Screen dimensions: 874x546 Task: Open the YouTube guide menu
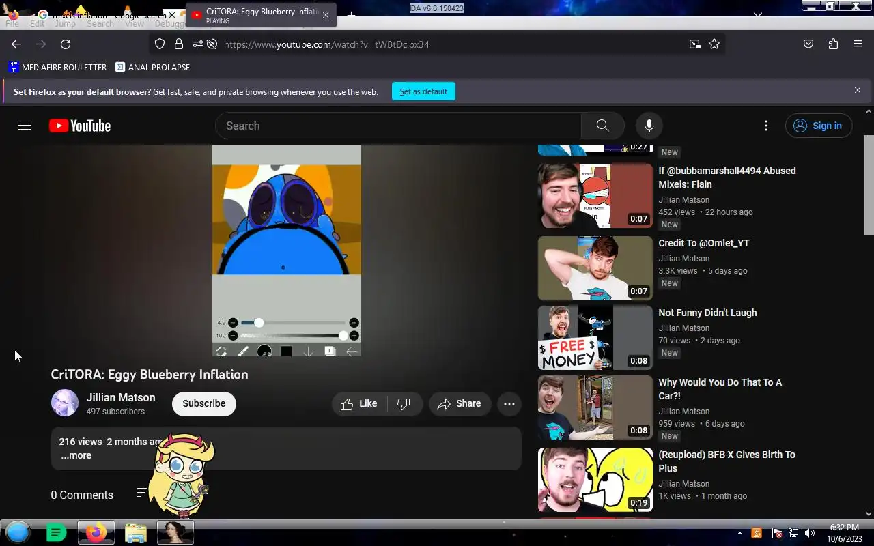(x=25, y=126)
